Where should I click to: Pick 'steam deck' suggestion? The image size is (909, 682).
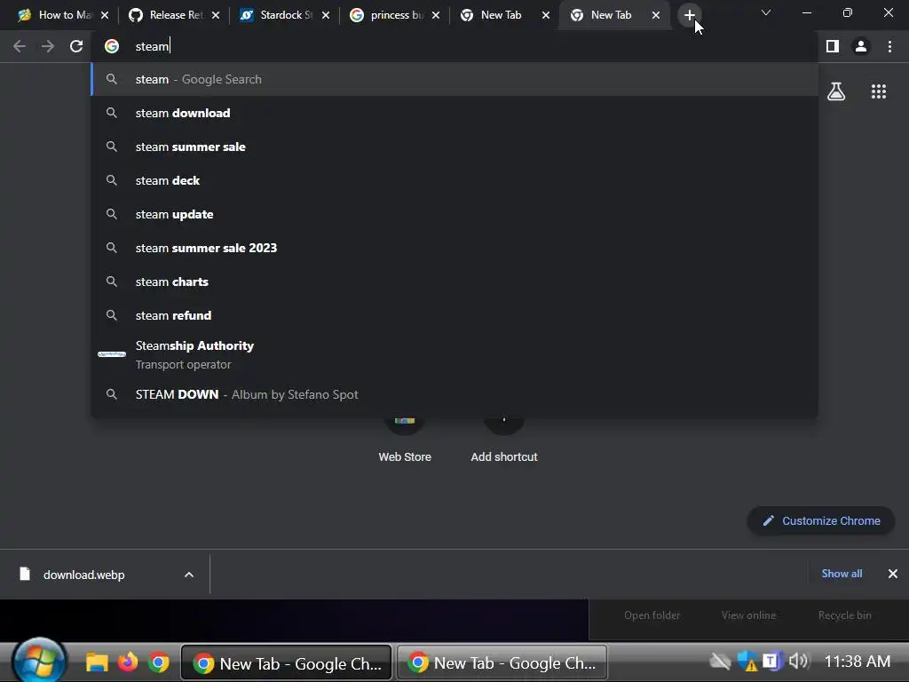(x=454, y=180)
